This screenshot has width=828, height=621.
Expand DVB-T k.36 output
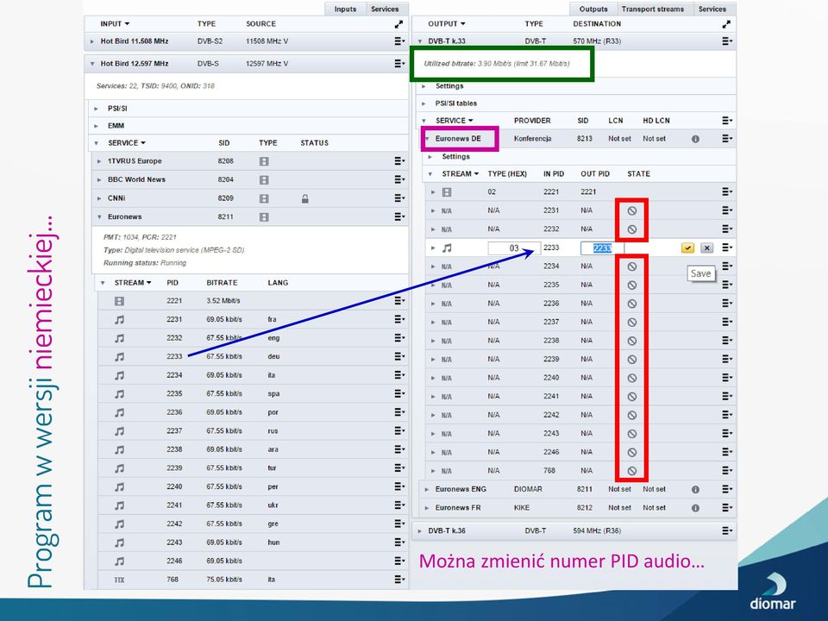click(420, 531)
